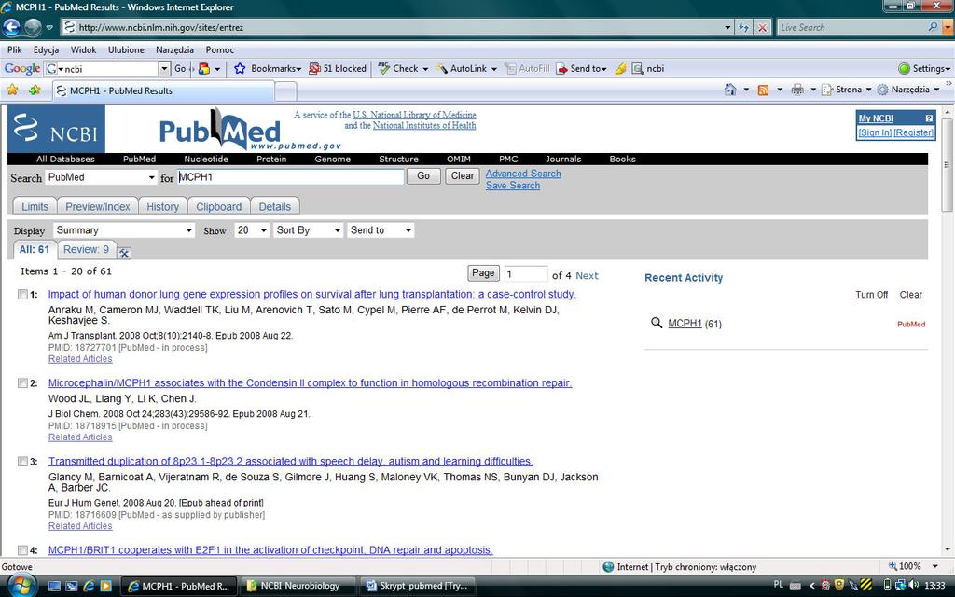Click the taskbar volume speaker icon
The width and height of the screenshot is (955, 597).
914,585
